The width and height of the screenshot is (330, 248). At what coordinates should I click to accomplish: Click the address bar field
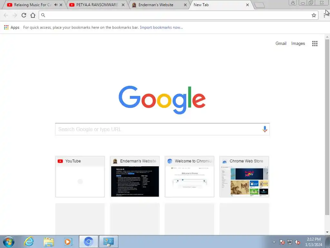point(178,15)
